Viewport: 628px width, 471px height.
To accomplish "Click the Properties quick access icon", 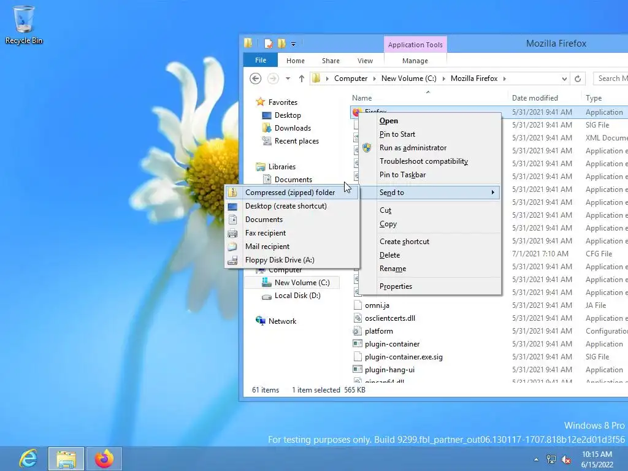I will tap(269, 44).
